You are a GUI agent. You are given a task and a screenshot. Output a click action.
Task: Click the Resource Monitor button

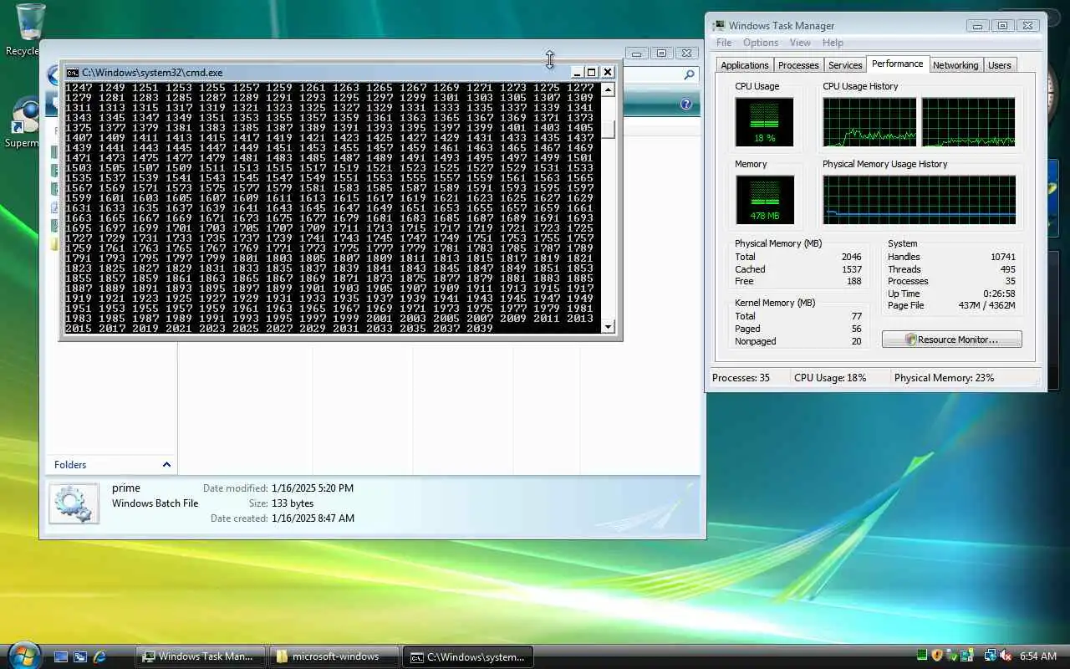click(951, 340)
